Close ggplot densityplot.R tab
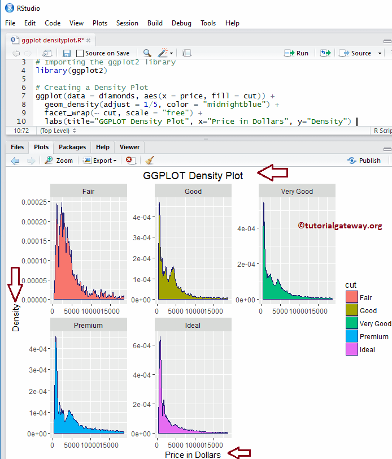The image size is (392, 459). point(88,40)
